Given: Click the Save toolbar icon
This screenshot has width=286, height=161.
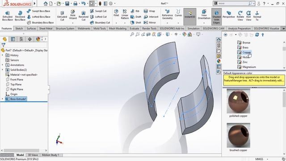Looking at the screenshot, I should [67, 4].
